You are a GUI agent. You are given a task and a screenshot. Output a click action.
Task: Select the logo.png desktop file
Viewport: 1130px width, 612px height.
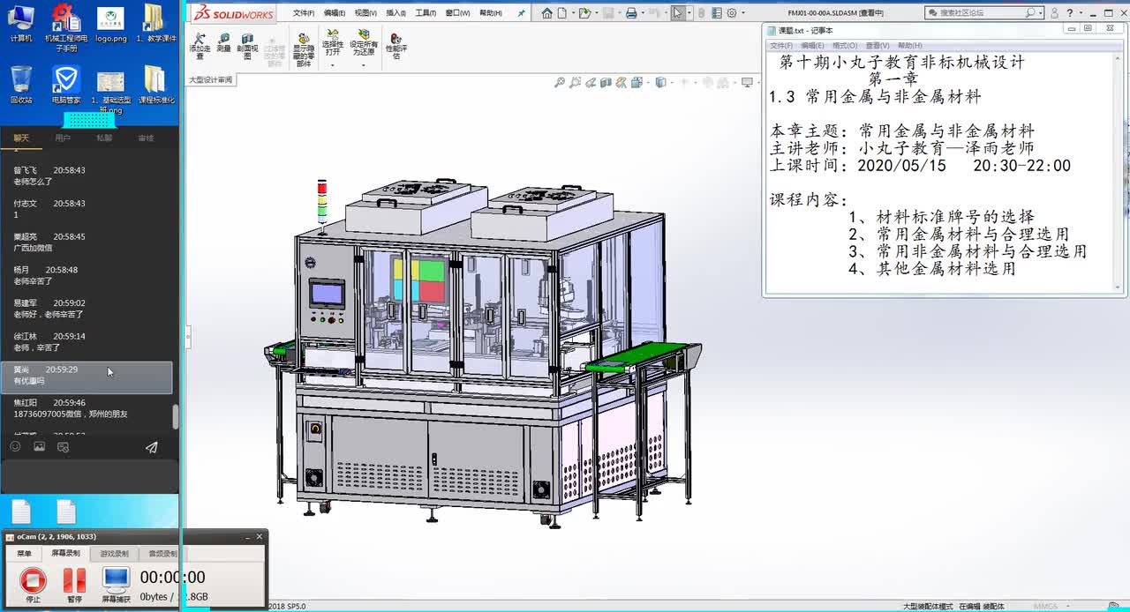(110, 24)
